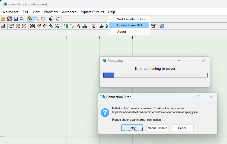Viewport: 227px width, 144px height.
Task: Choose Visit CanelNET Docs from Help menu
Action: (x=129, y=19)
